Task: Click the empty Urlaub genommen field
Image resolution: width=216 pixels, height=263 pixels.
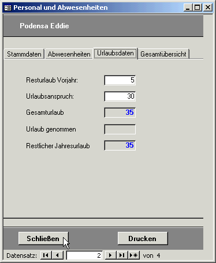Action: click(120, 129)
